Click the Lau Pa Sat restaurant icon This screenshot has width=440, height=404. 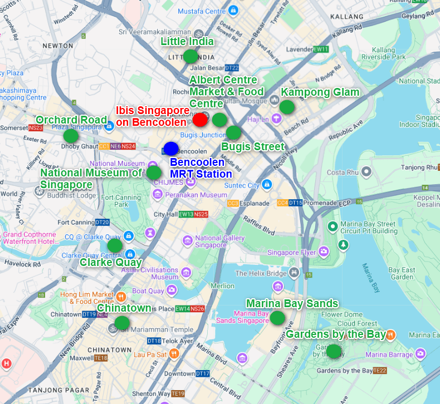[x=174, y=353]
